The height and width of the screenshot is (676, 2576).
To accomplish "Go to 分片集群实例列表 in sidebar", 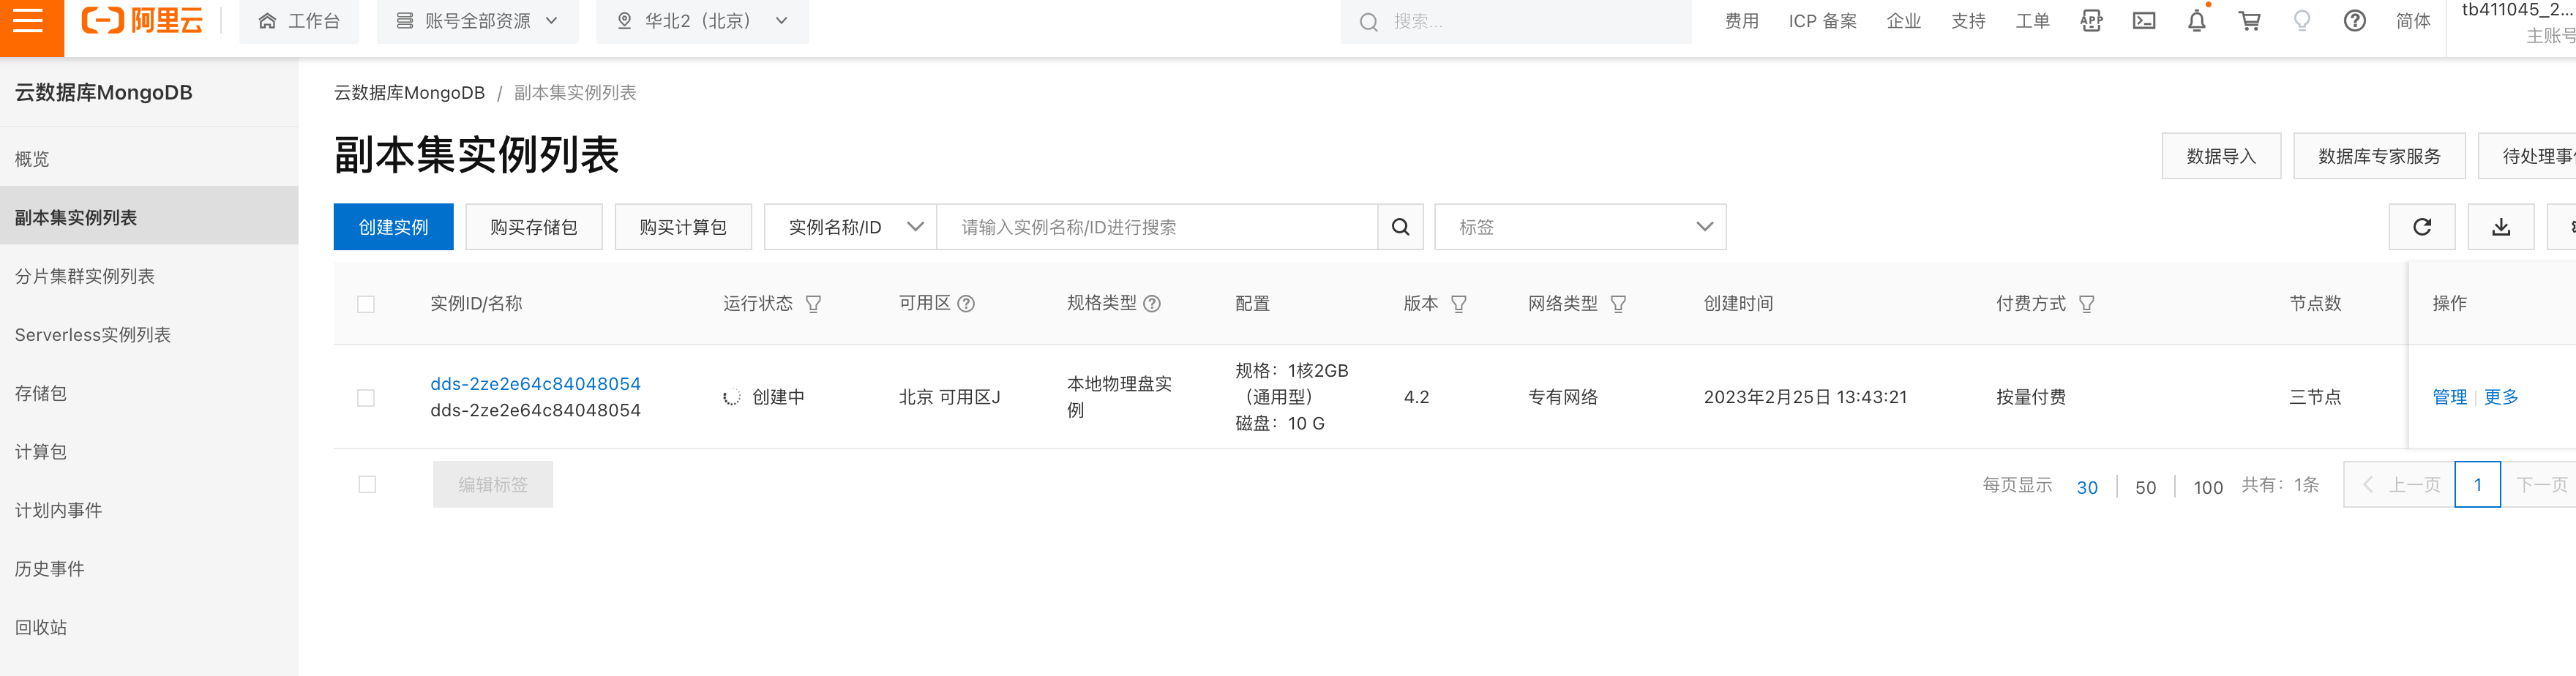I will pyautogui.click(x=85, y=276).
